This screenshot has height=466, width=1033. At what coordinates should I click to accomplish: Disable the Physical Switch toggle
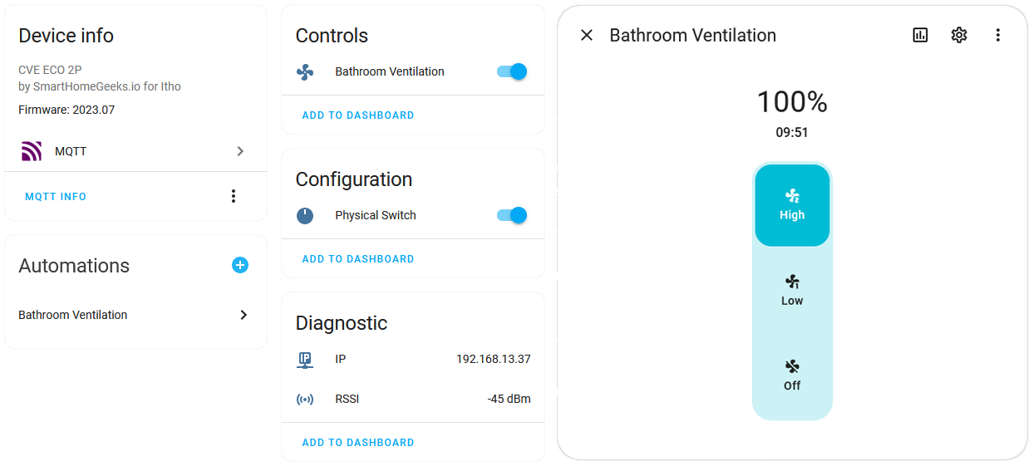[512, 215]
